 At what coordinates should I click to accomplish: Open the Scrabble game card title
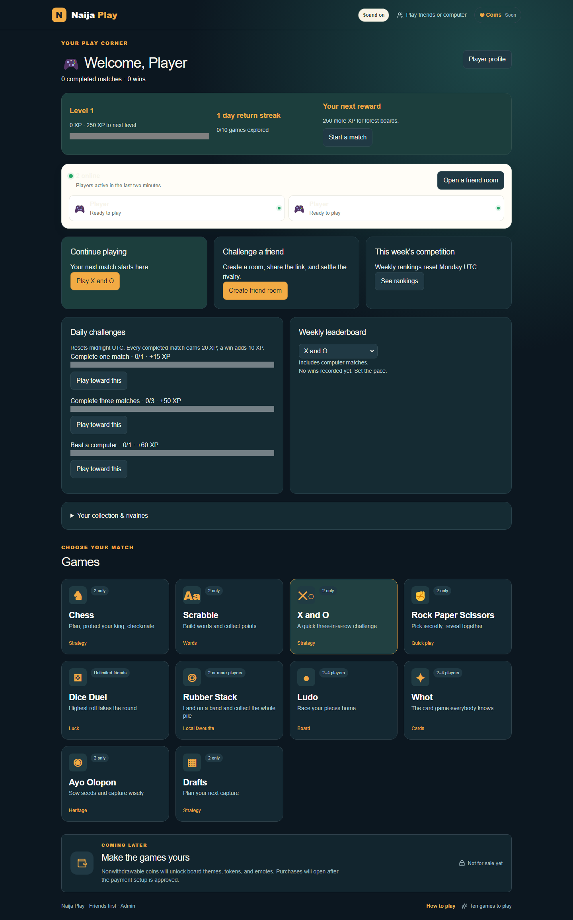201,615
